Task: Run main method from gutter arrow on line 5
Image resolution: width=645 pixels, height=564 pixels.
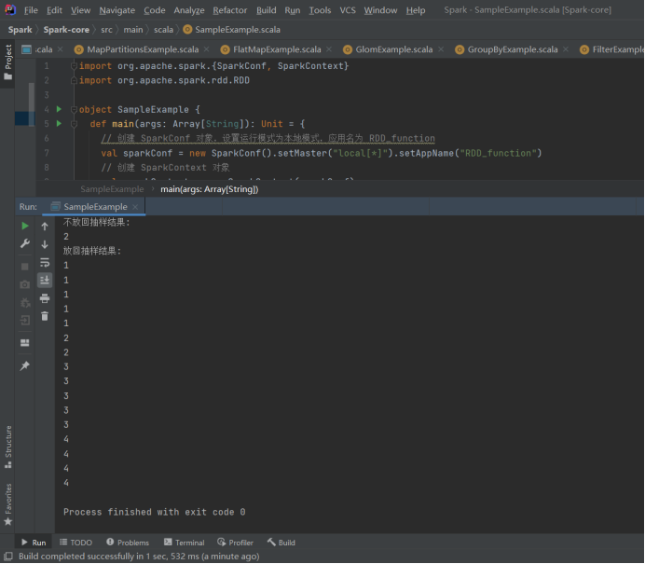Action: click(59, 123)
